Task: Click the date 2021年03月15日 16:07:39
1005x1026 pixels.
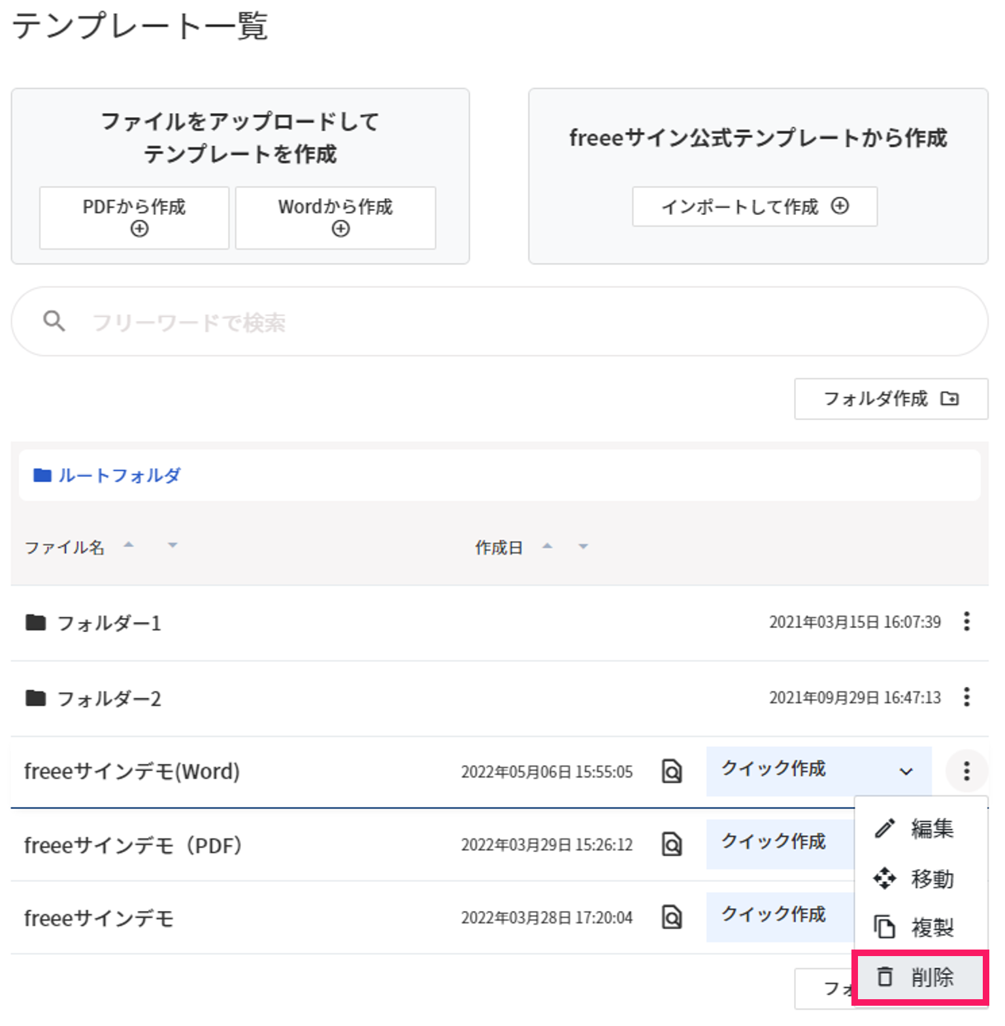Action: 855,622
